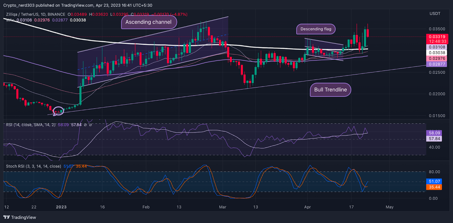Click the Feb label on the time axis
The image size is (453, 223).
(146, 207)
